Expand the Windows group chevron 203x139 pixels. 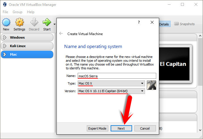coord(5,37)
